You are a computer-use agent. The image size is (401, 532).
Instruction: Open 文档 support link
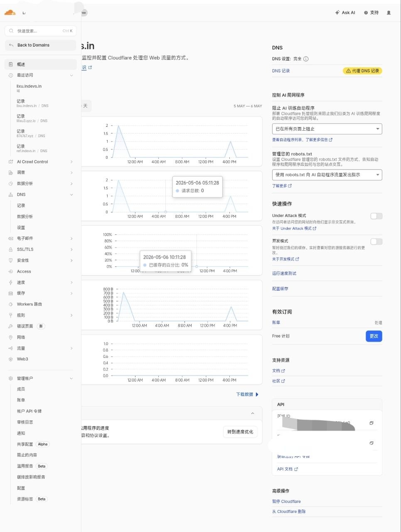278,371
